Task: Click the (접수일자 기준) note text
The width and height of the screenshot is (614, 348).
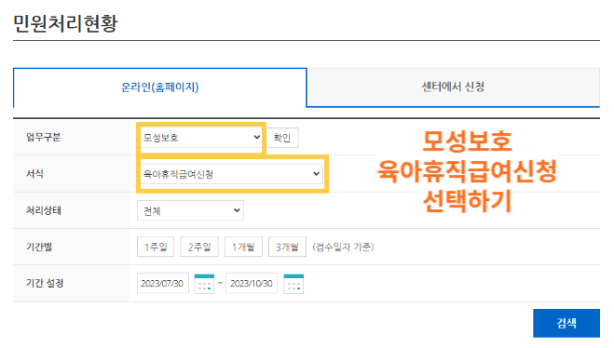Action: pyautogui.click(x=343, y=247)
